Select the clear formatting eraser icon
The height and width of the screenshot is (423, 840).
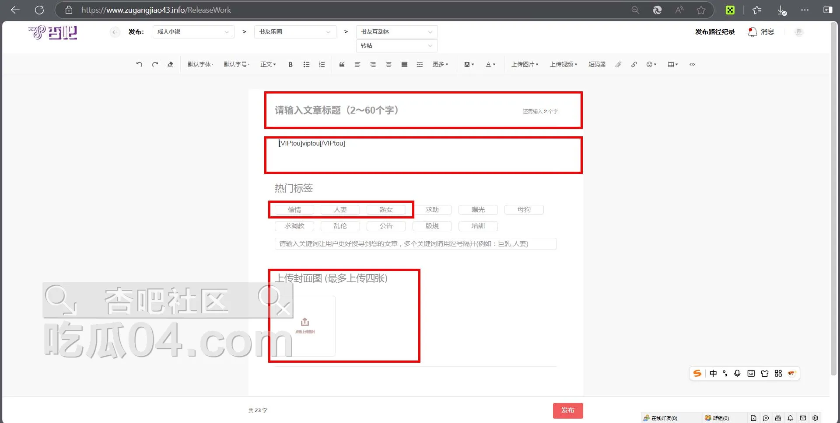(x=170, y=64)
